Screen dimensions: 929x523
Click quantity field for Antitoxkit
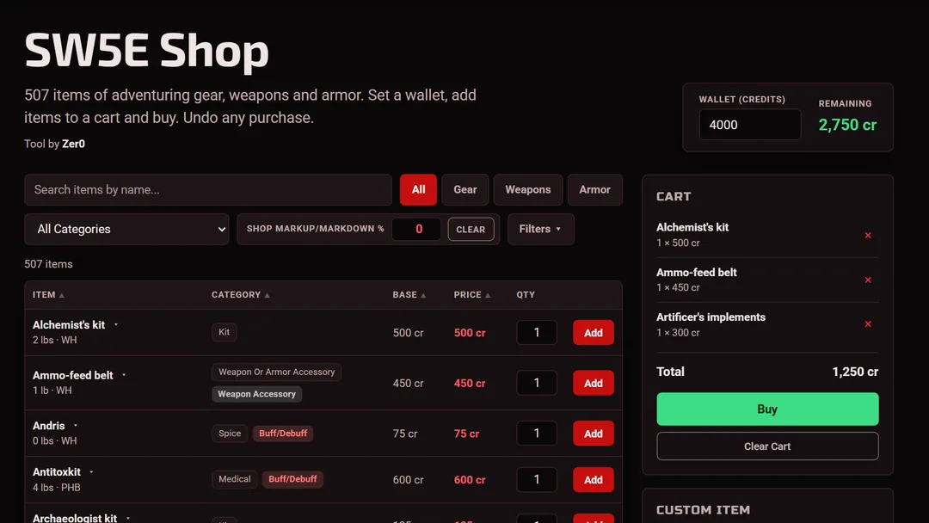[537, 479]
